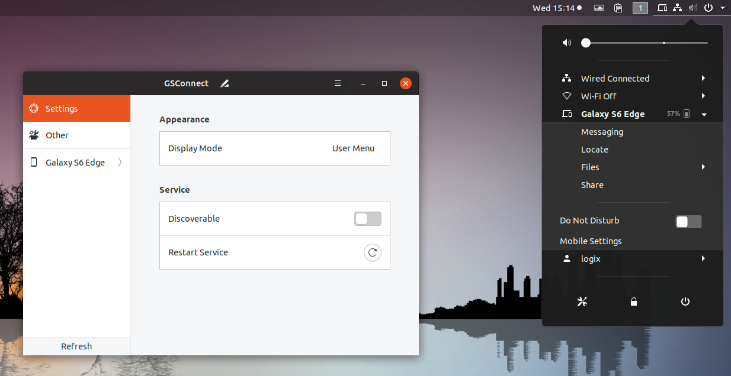Maximize the GSConnect window

[x=384, y=84]
